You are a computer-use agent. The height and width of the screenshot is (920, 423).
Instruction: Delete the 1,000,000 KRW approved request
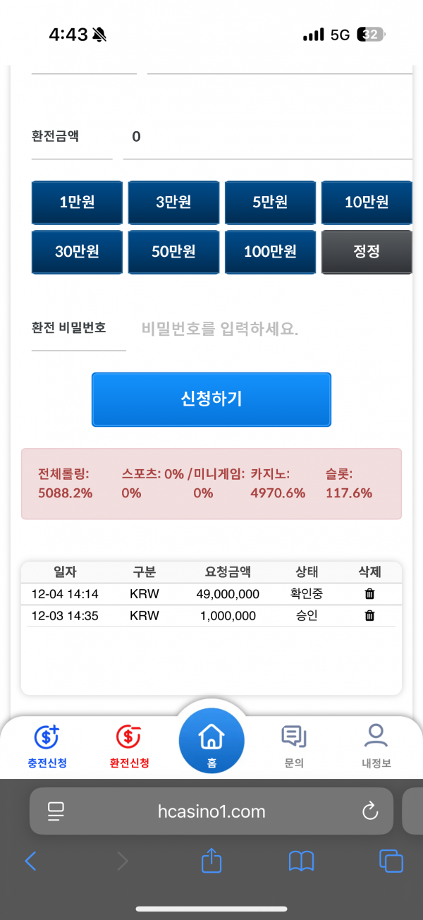coord(369,616)
